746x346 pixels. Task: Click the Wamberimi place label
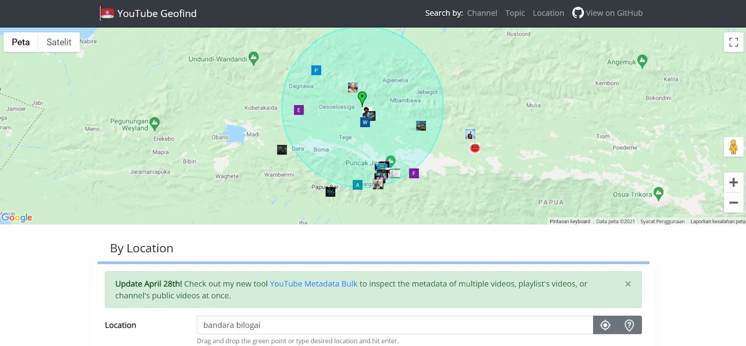279,175
